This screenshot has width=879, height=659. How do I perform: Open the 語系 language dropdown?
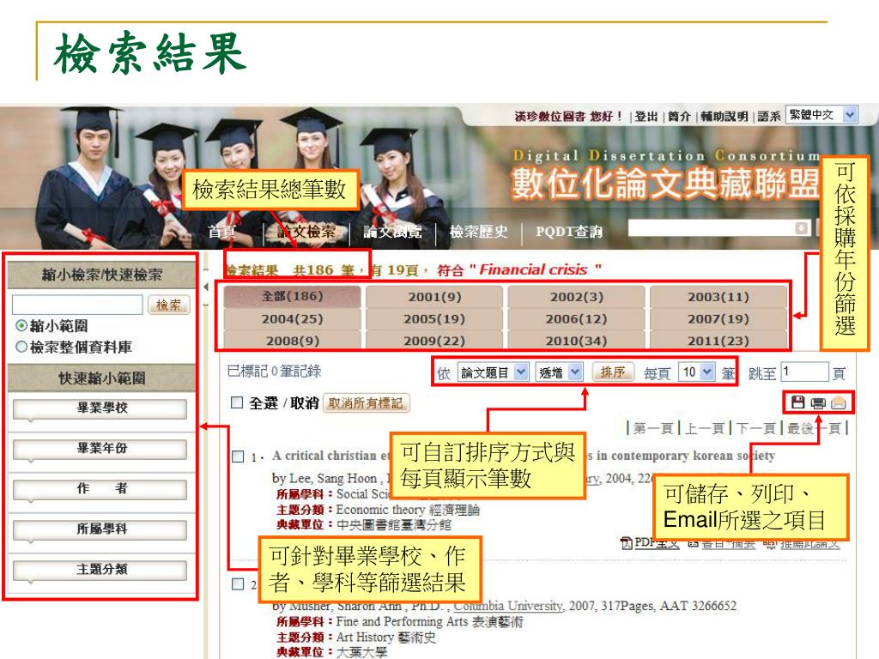[821, 114]
